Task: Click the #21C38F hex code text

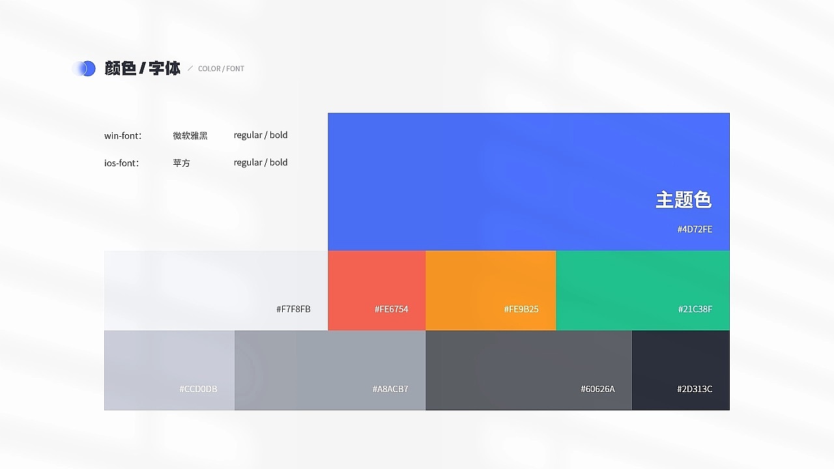Action: 695,309
